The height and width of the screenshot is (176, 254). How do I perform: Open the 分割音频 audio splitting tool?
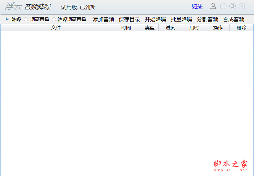tap(207, 19)
